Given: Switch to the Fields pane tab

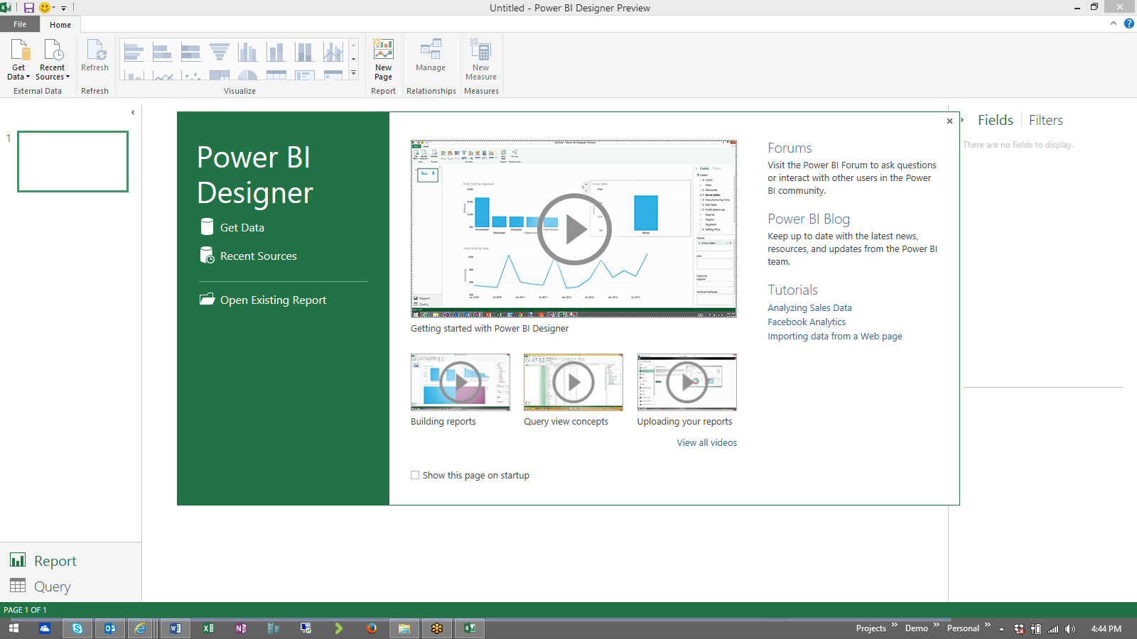Looking at the screenshot, I should point(996,120).
